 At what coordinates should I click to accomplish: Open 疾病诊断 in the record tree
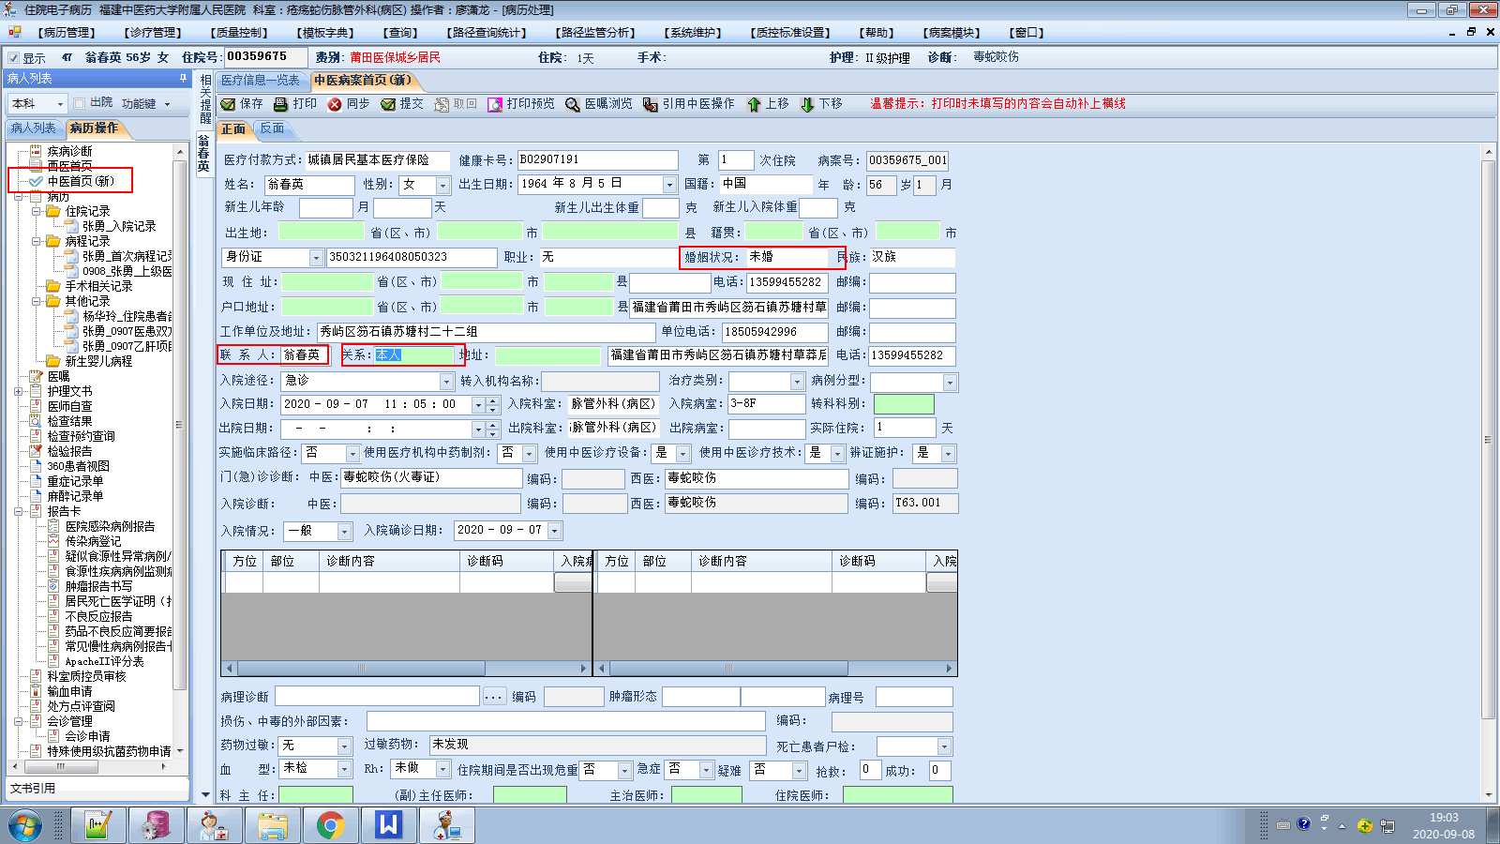pos(69,151)
